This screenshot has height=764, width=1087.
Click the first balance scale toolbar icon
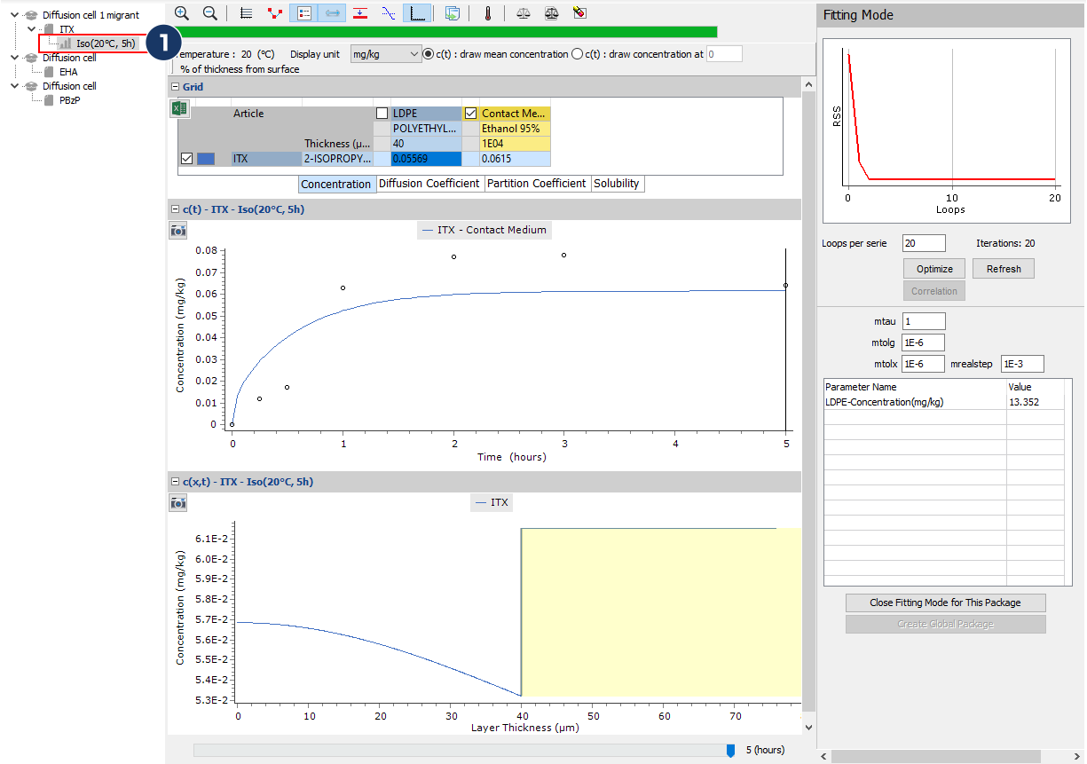coord(524,13)
